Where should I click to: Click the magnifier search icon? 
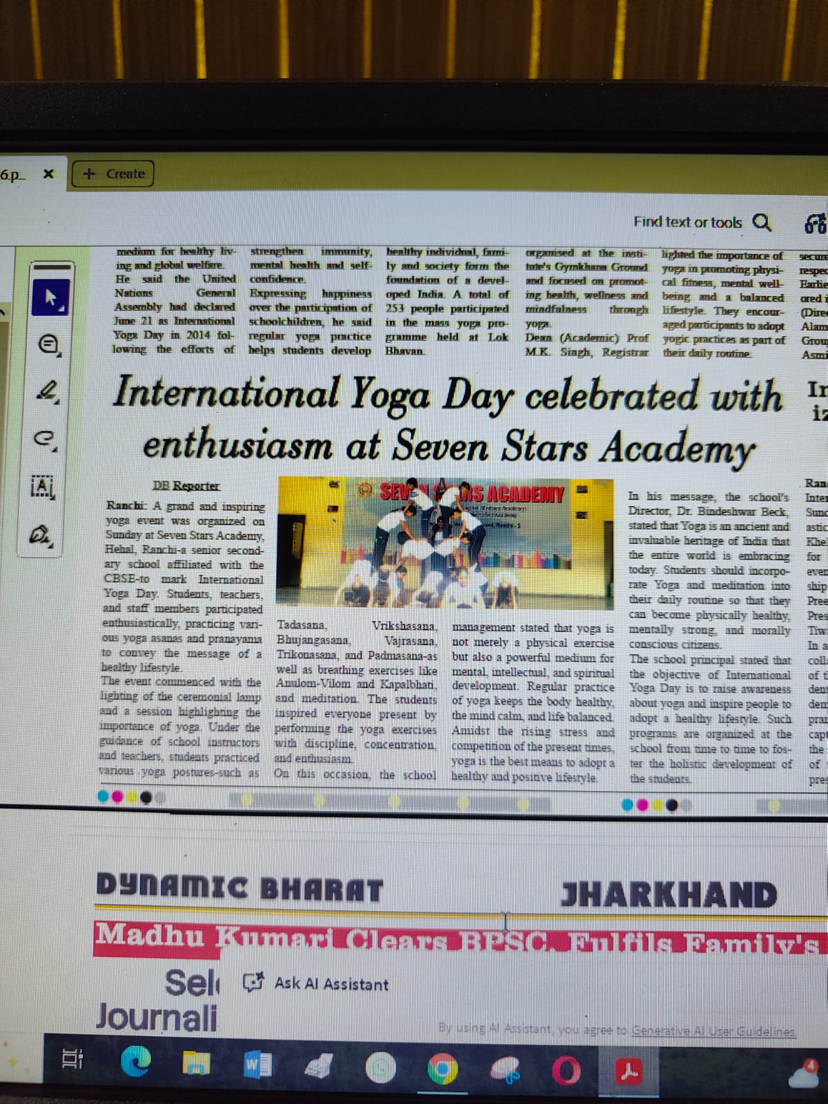click(x=761, y=222)
